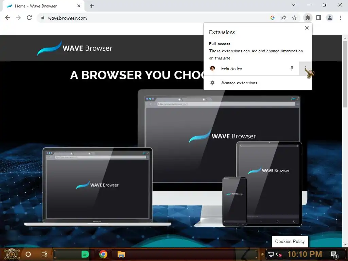Open the Google icon in address bar
Image resolution: width=348 pixels, height=261 pixels.
[273, 18]
